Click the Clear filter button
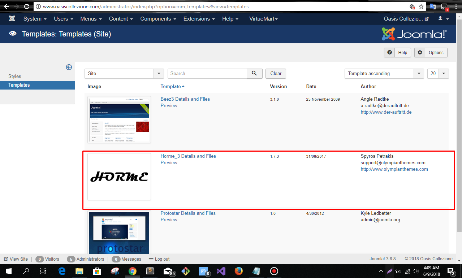This screenshot has width=462, height=278. pyautogui.click(x=276, y=73)
